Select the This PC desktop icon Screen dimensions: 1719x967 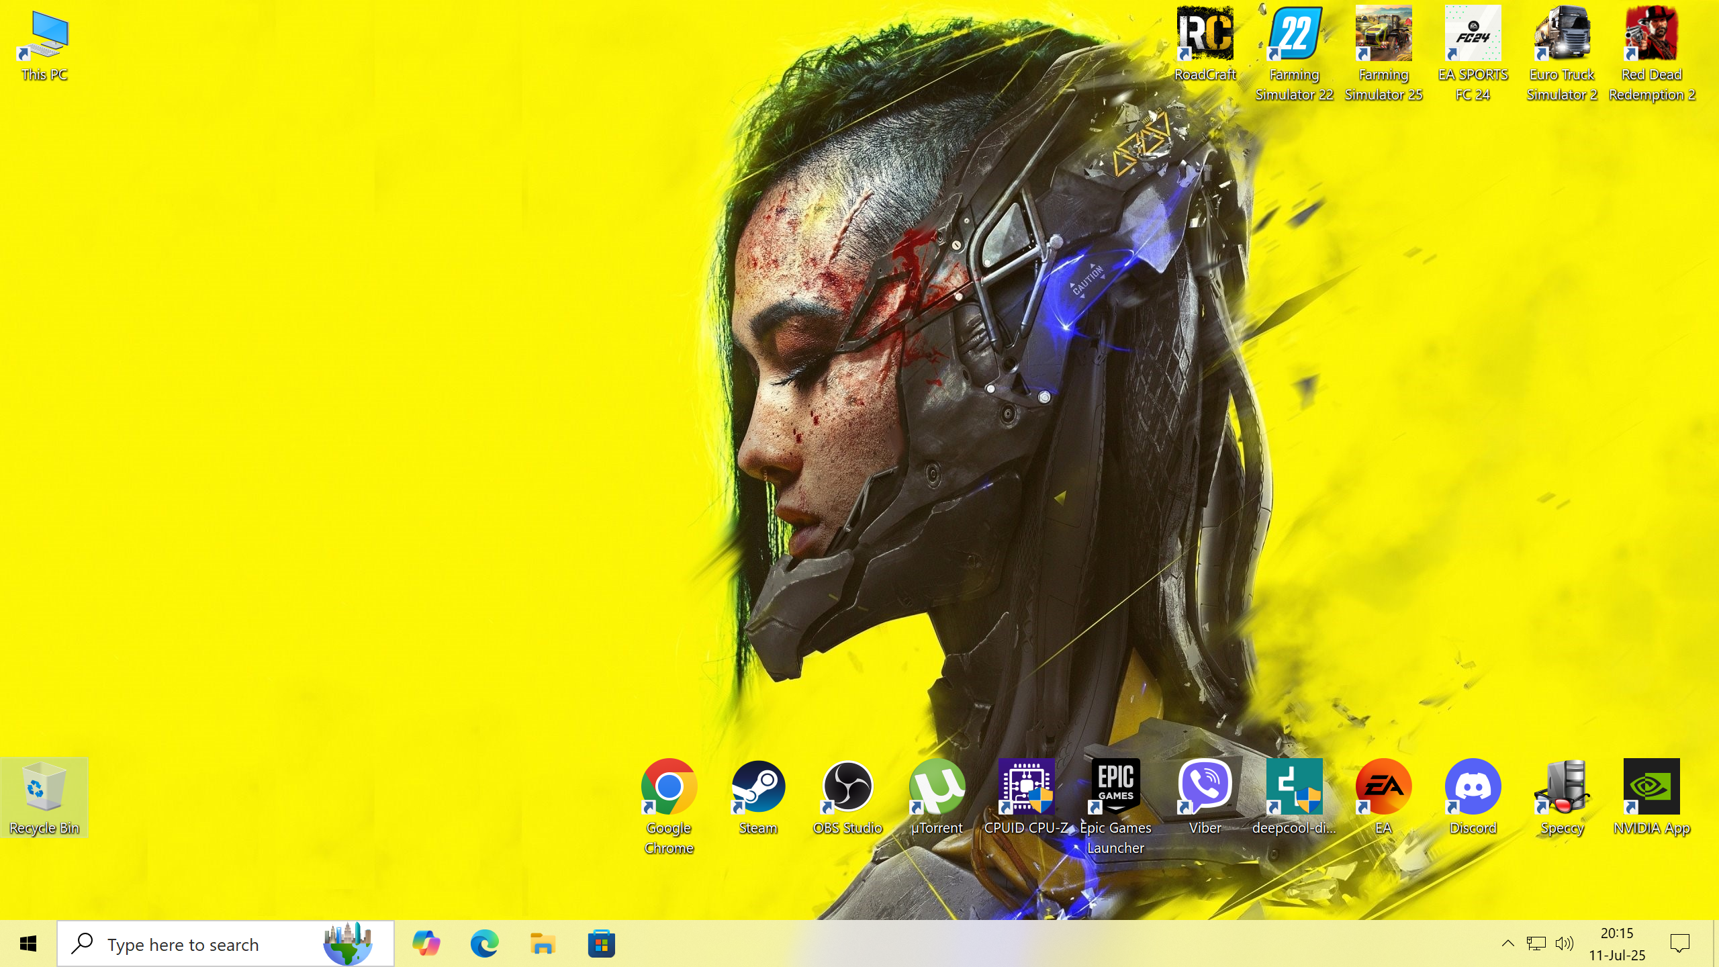coord(44,46)
